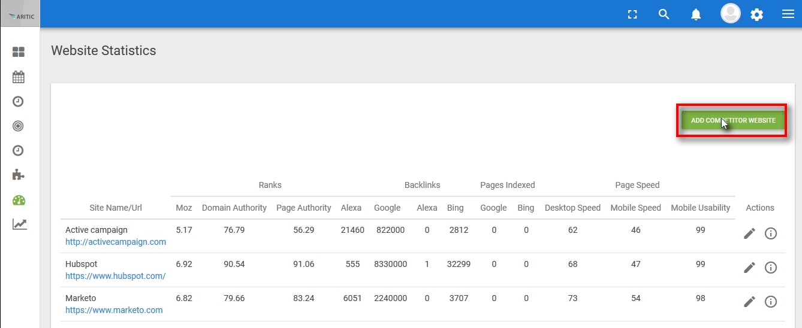
Task: Click Hubspot's Domain Authority 90.54
Action: [234, 264]
